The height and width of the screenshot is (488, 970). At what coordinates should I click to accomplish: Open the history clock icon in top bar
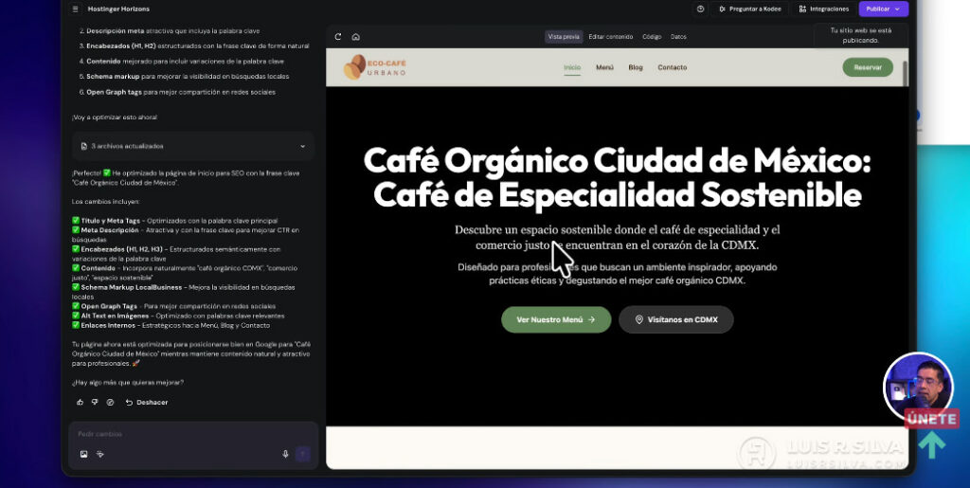point(700,9)
